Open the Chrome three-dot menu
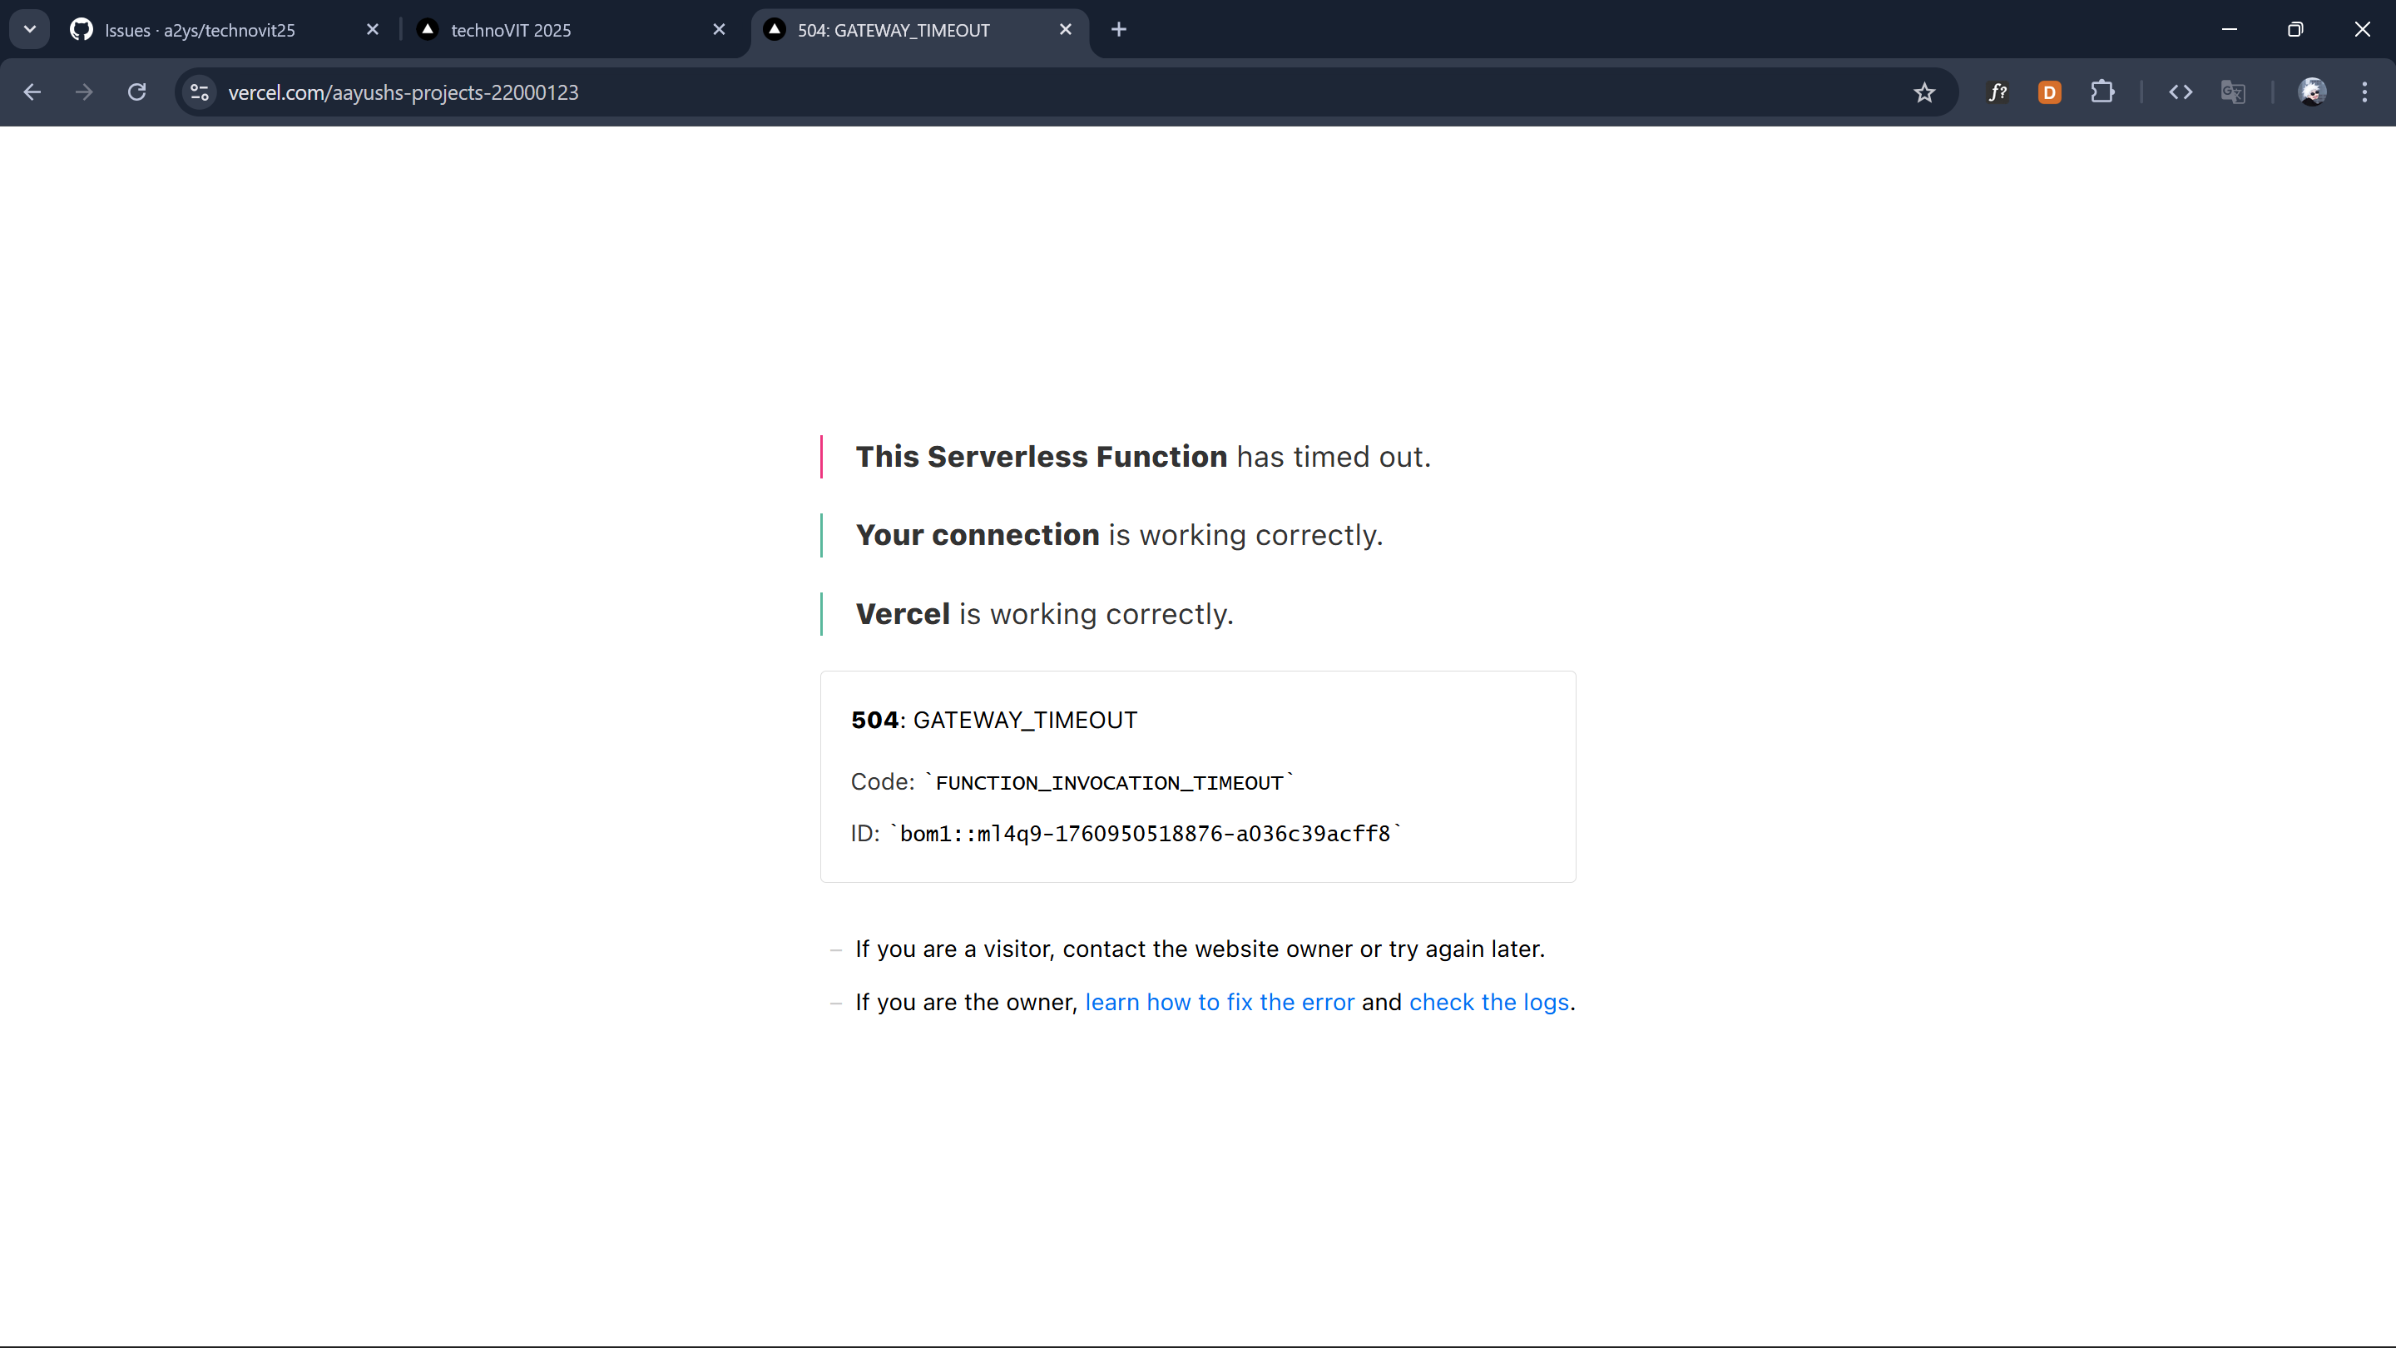2396x1348 pixels. tap(2364, 92)
